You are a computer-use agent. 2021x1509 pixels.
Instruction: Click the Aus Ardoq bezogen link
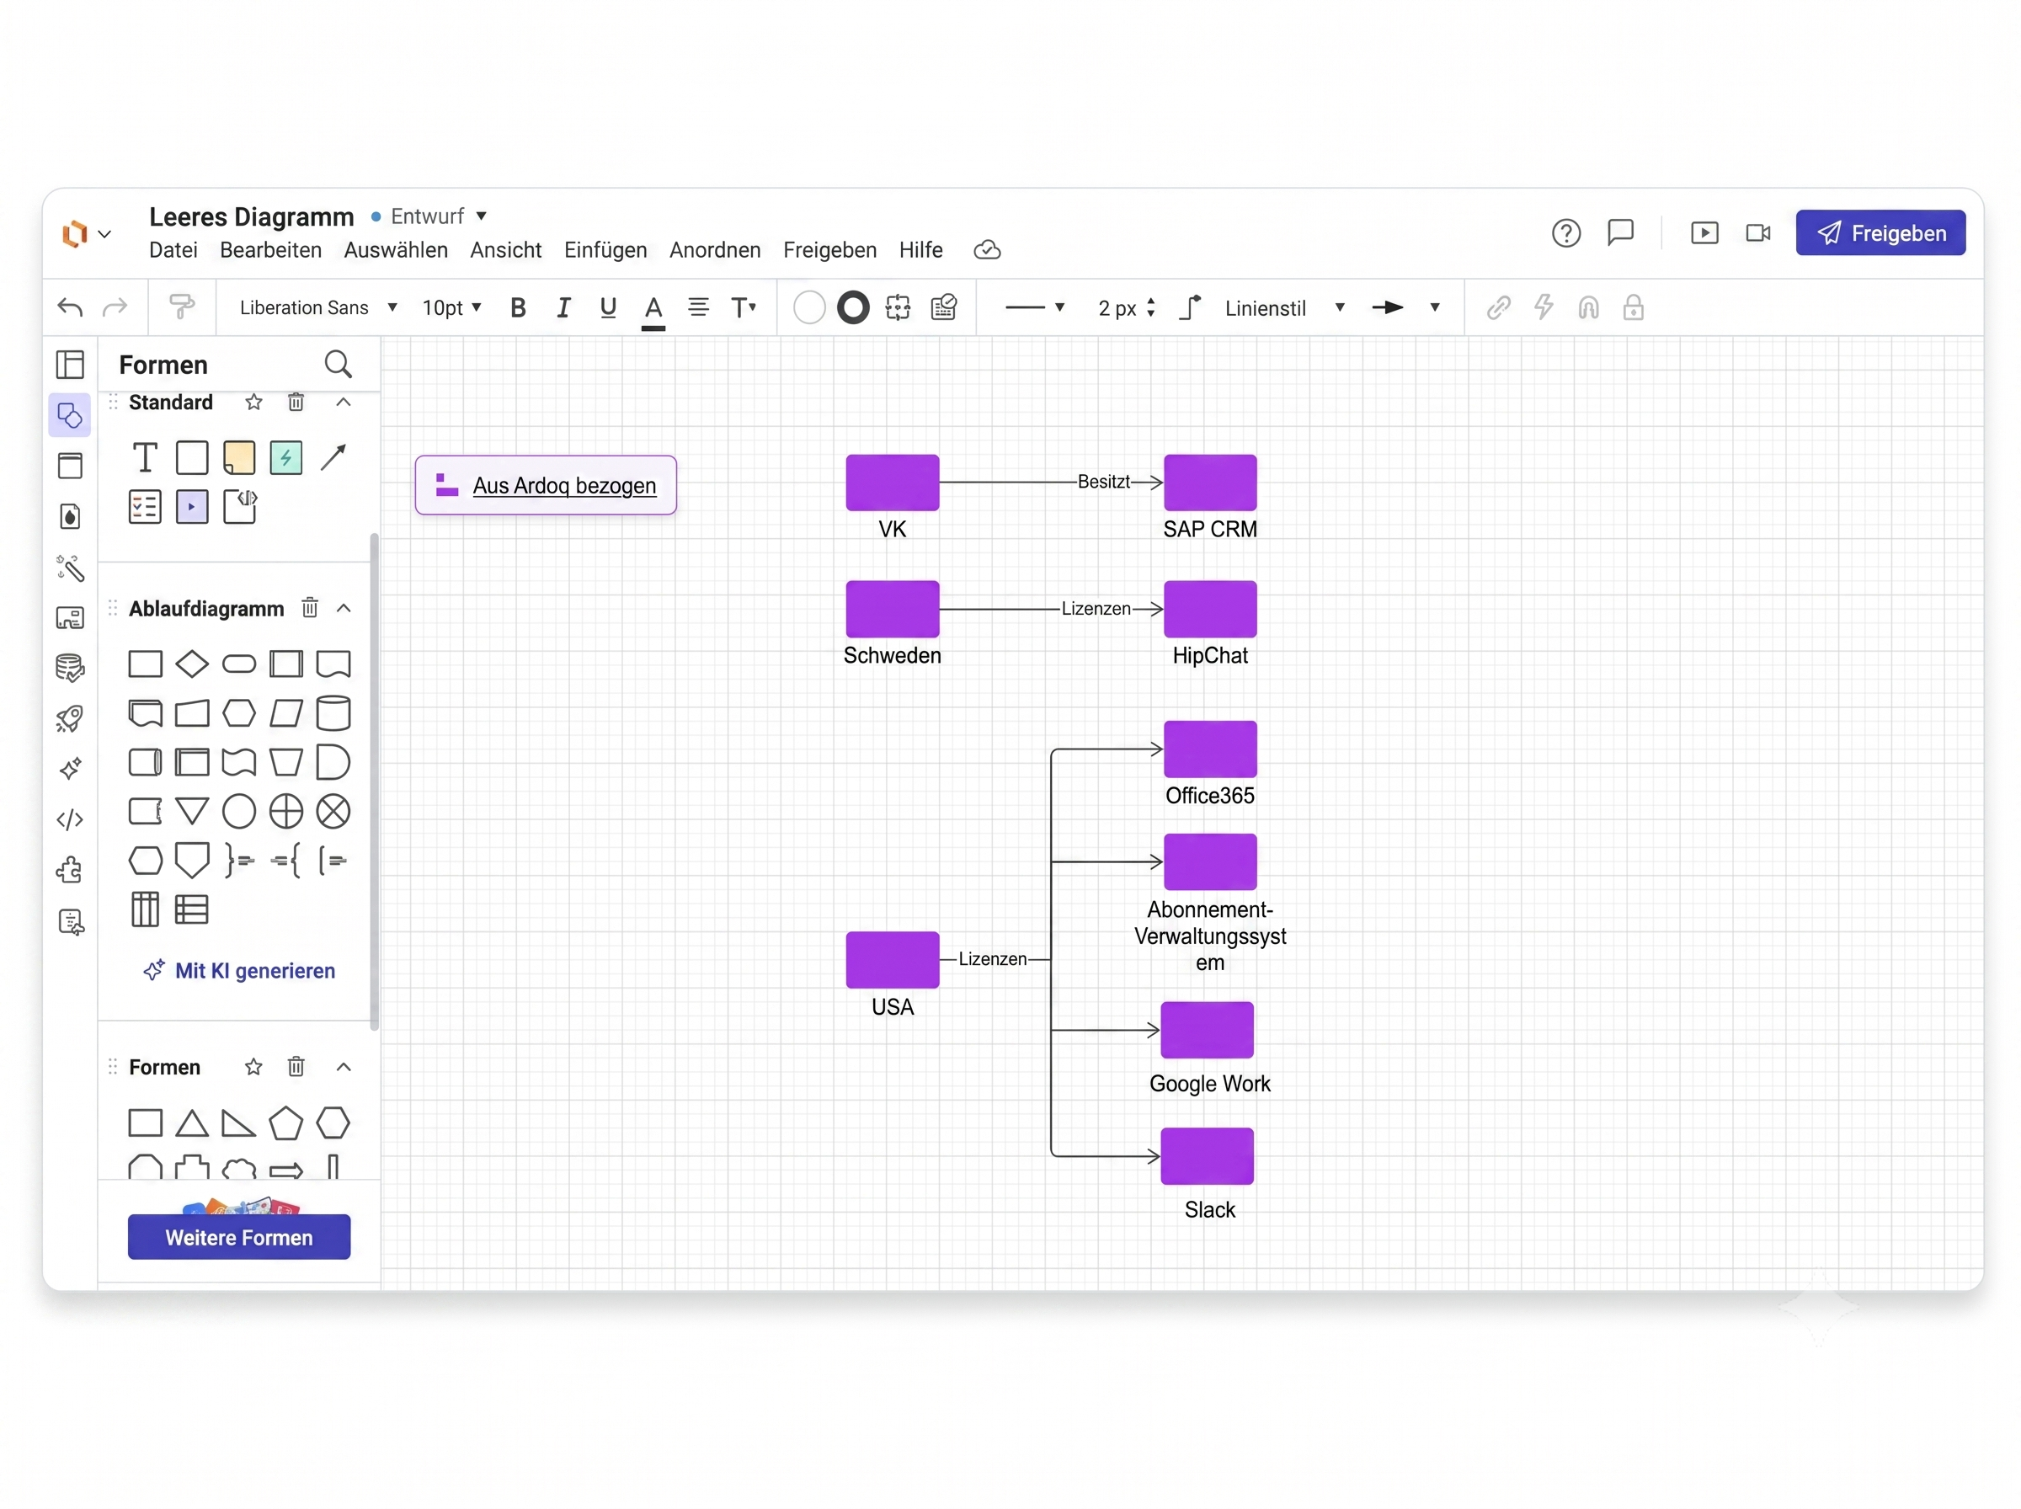coord(564,485)
